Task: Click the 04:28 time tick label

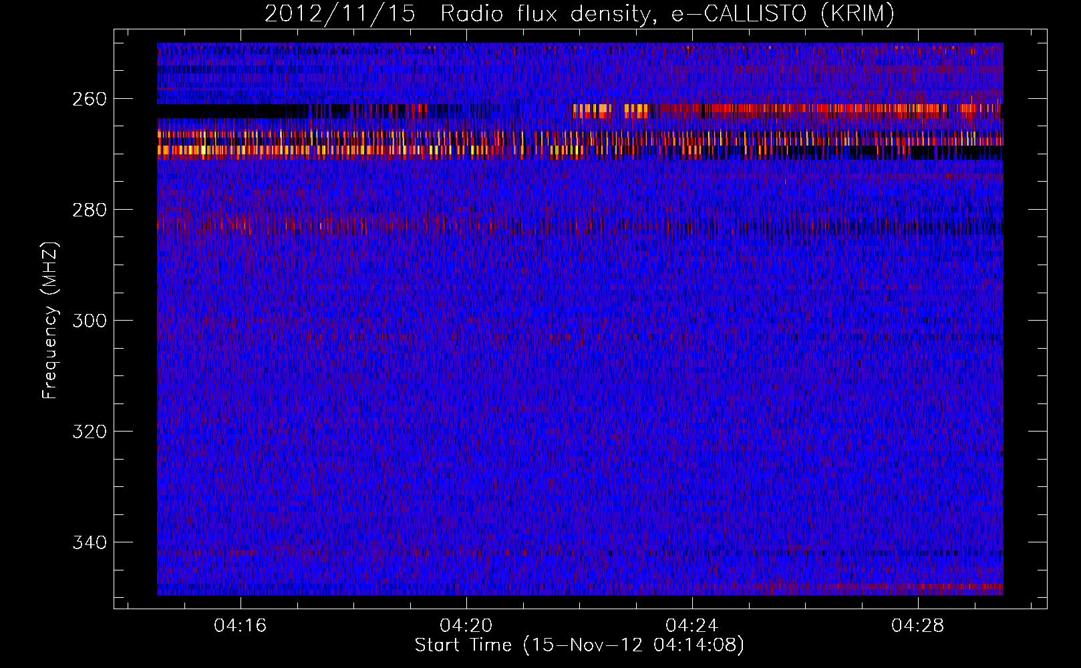Action: click(918, 625)
